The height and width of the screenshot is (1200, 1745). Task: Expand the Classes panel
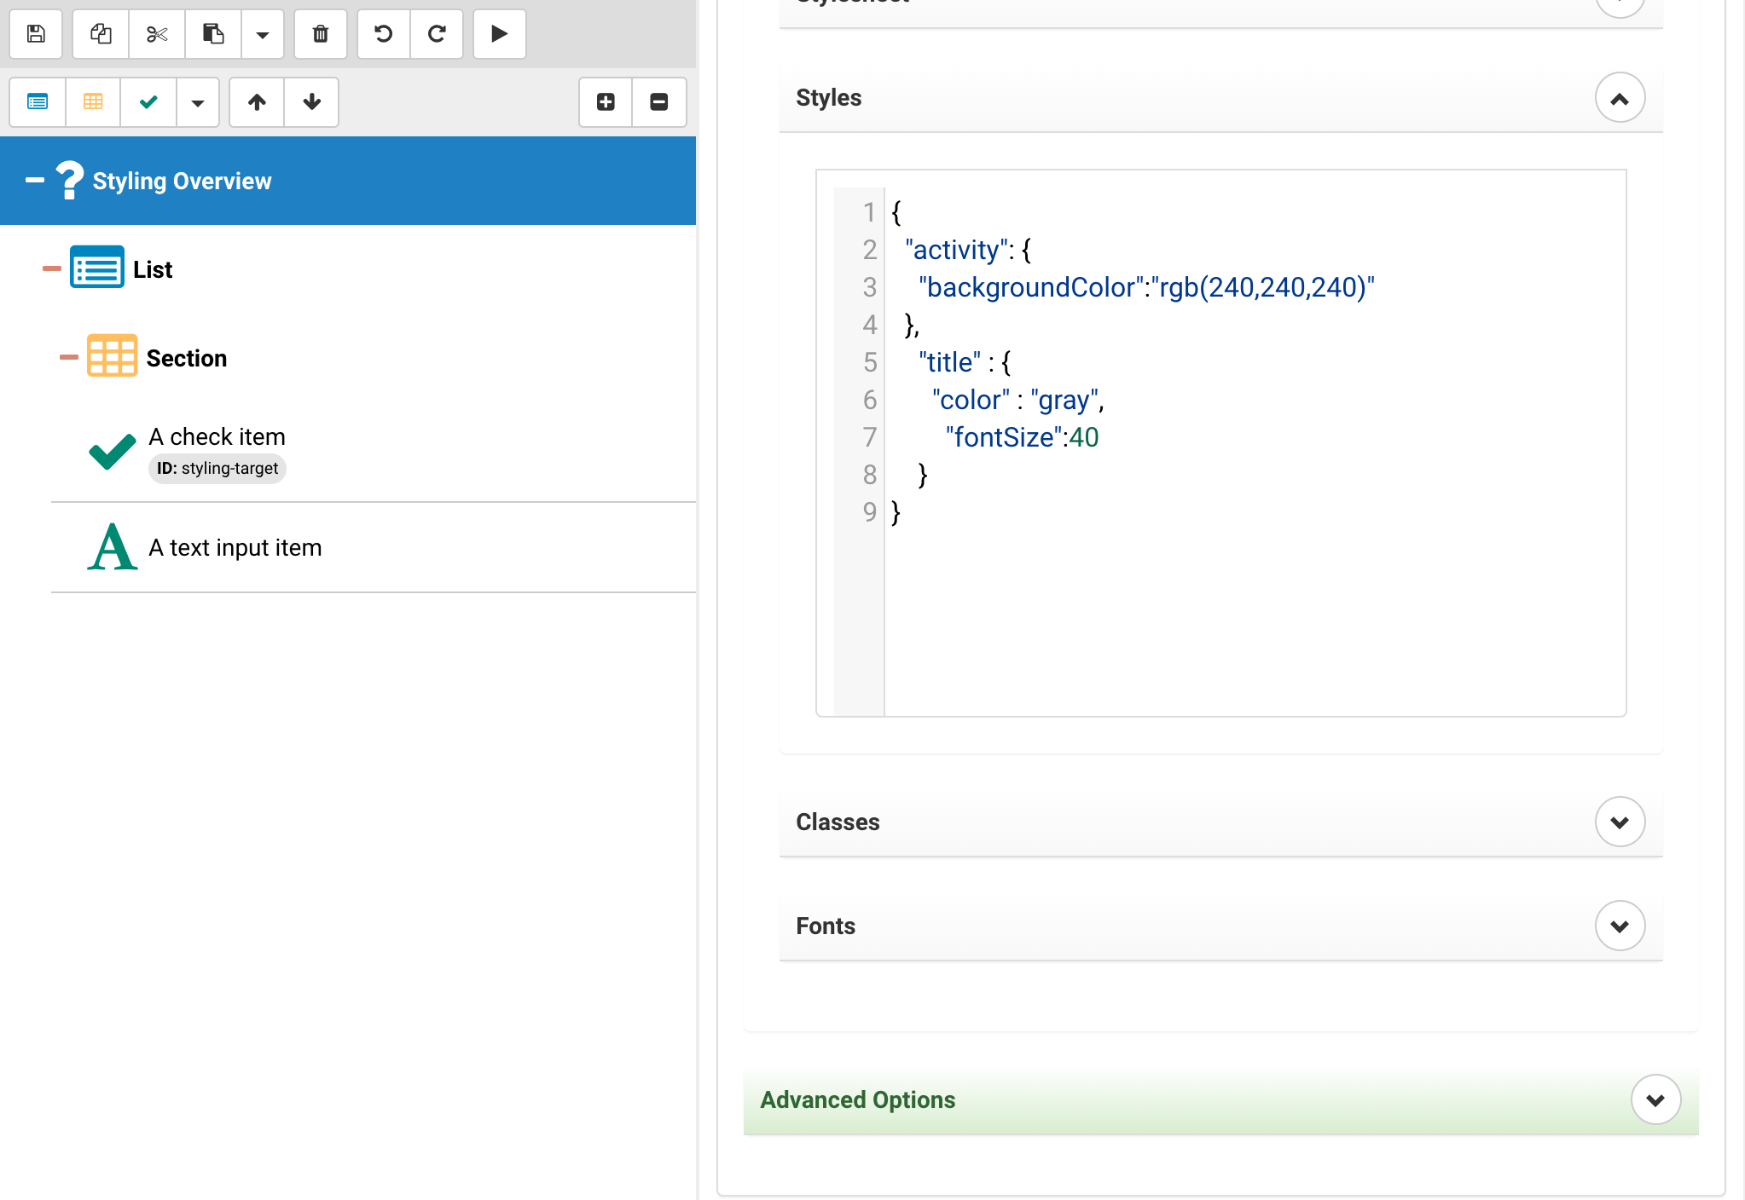1620,822
